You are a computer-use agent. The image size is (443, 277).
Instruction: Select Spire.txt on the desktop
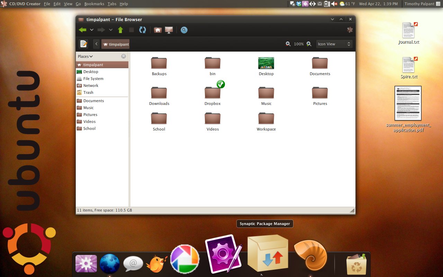pos(409,65)
